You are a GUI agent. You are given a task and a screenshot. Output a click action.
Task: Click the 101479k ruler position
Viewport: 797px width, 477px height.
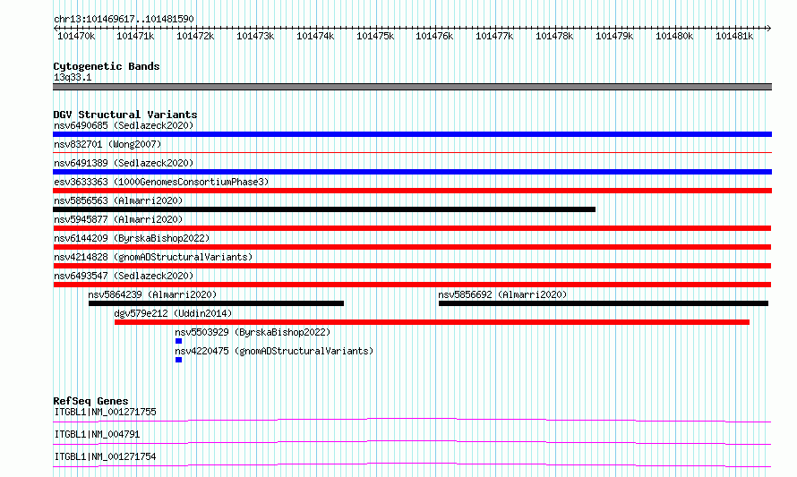(x=614, y=36)
